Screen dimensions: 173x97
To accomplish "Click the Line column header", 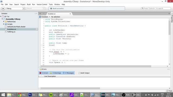I will point(46,76).
